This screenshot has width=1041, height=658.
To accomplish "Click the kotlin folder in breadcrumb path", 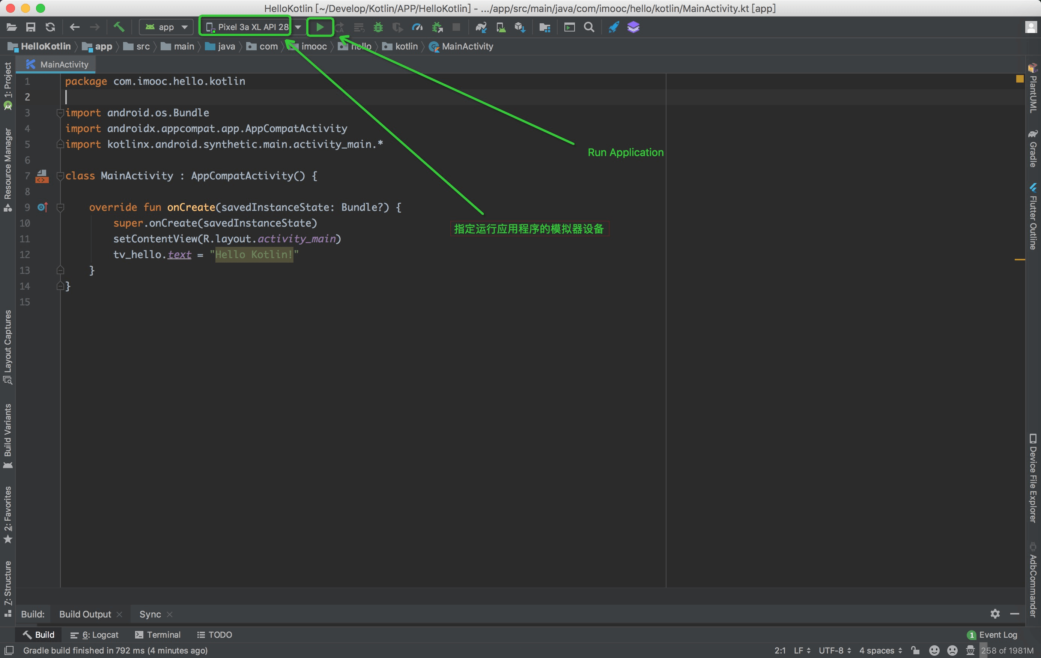I will 400,46.
